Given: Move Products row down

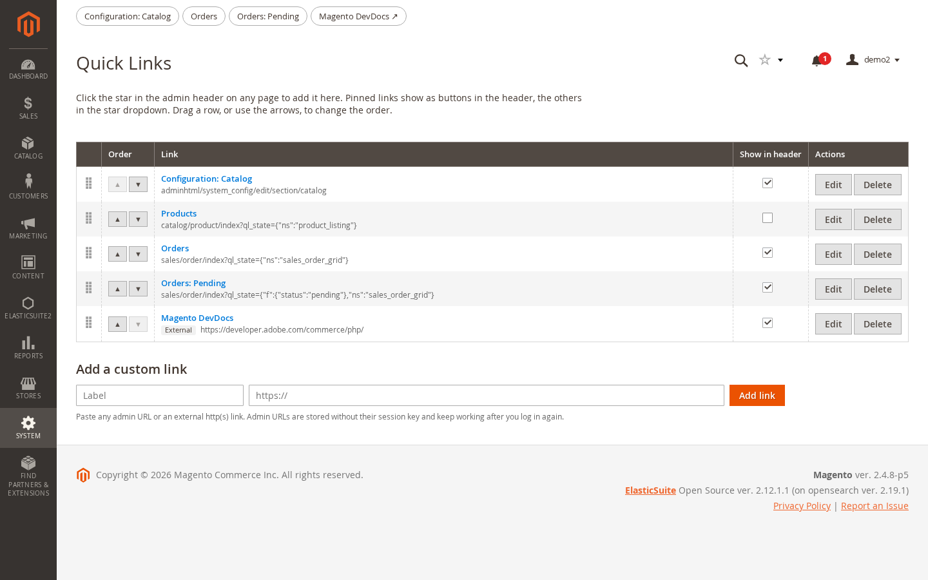Looking at the screenshot, I should 138,219.
